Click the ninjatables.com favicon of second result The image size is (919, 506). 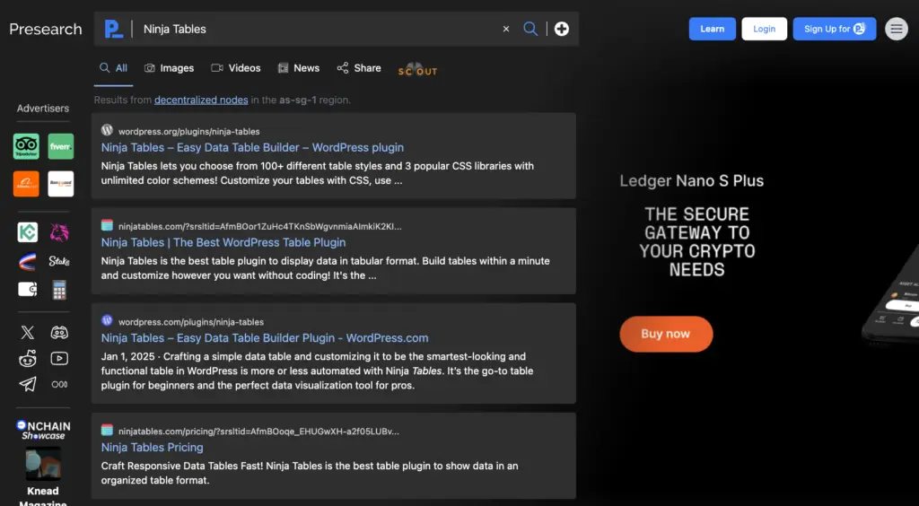coord(107,225)
